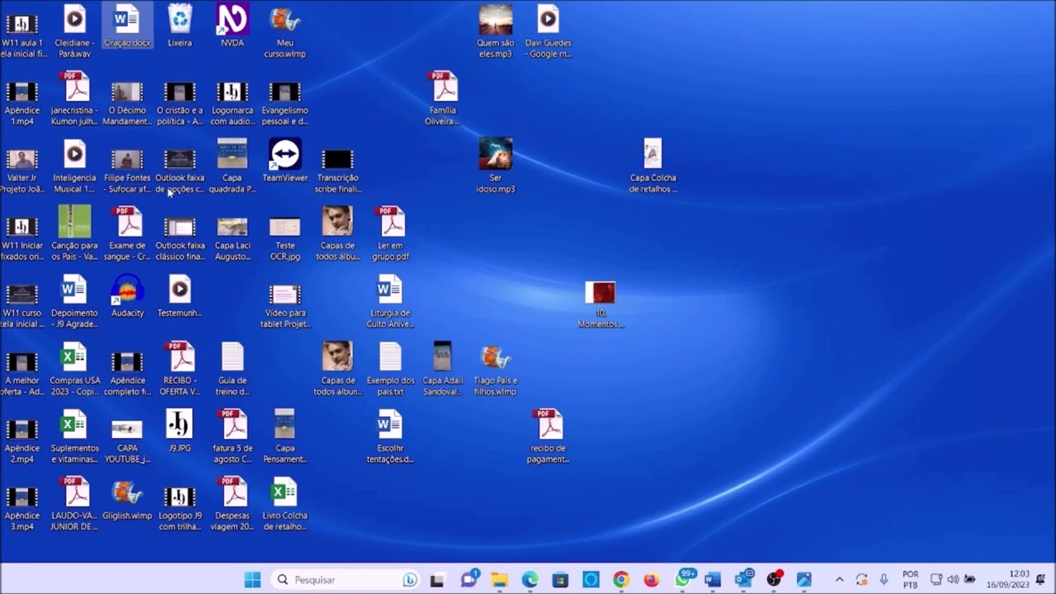Open the Capa Colcha de retalhos file
The image size is (1056, 594).
(653, 167)
